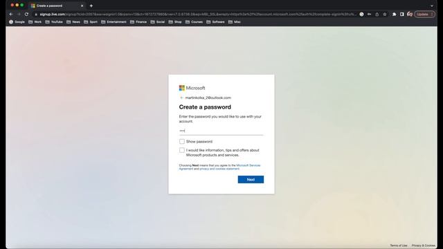443x249 pixels.
Task: Open the Extensions puzzle icon
Action: click(394, 14)
